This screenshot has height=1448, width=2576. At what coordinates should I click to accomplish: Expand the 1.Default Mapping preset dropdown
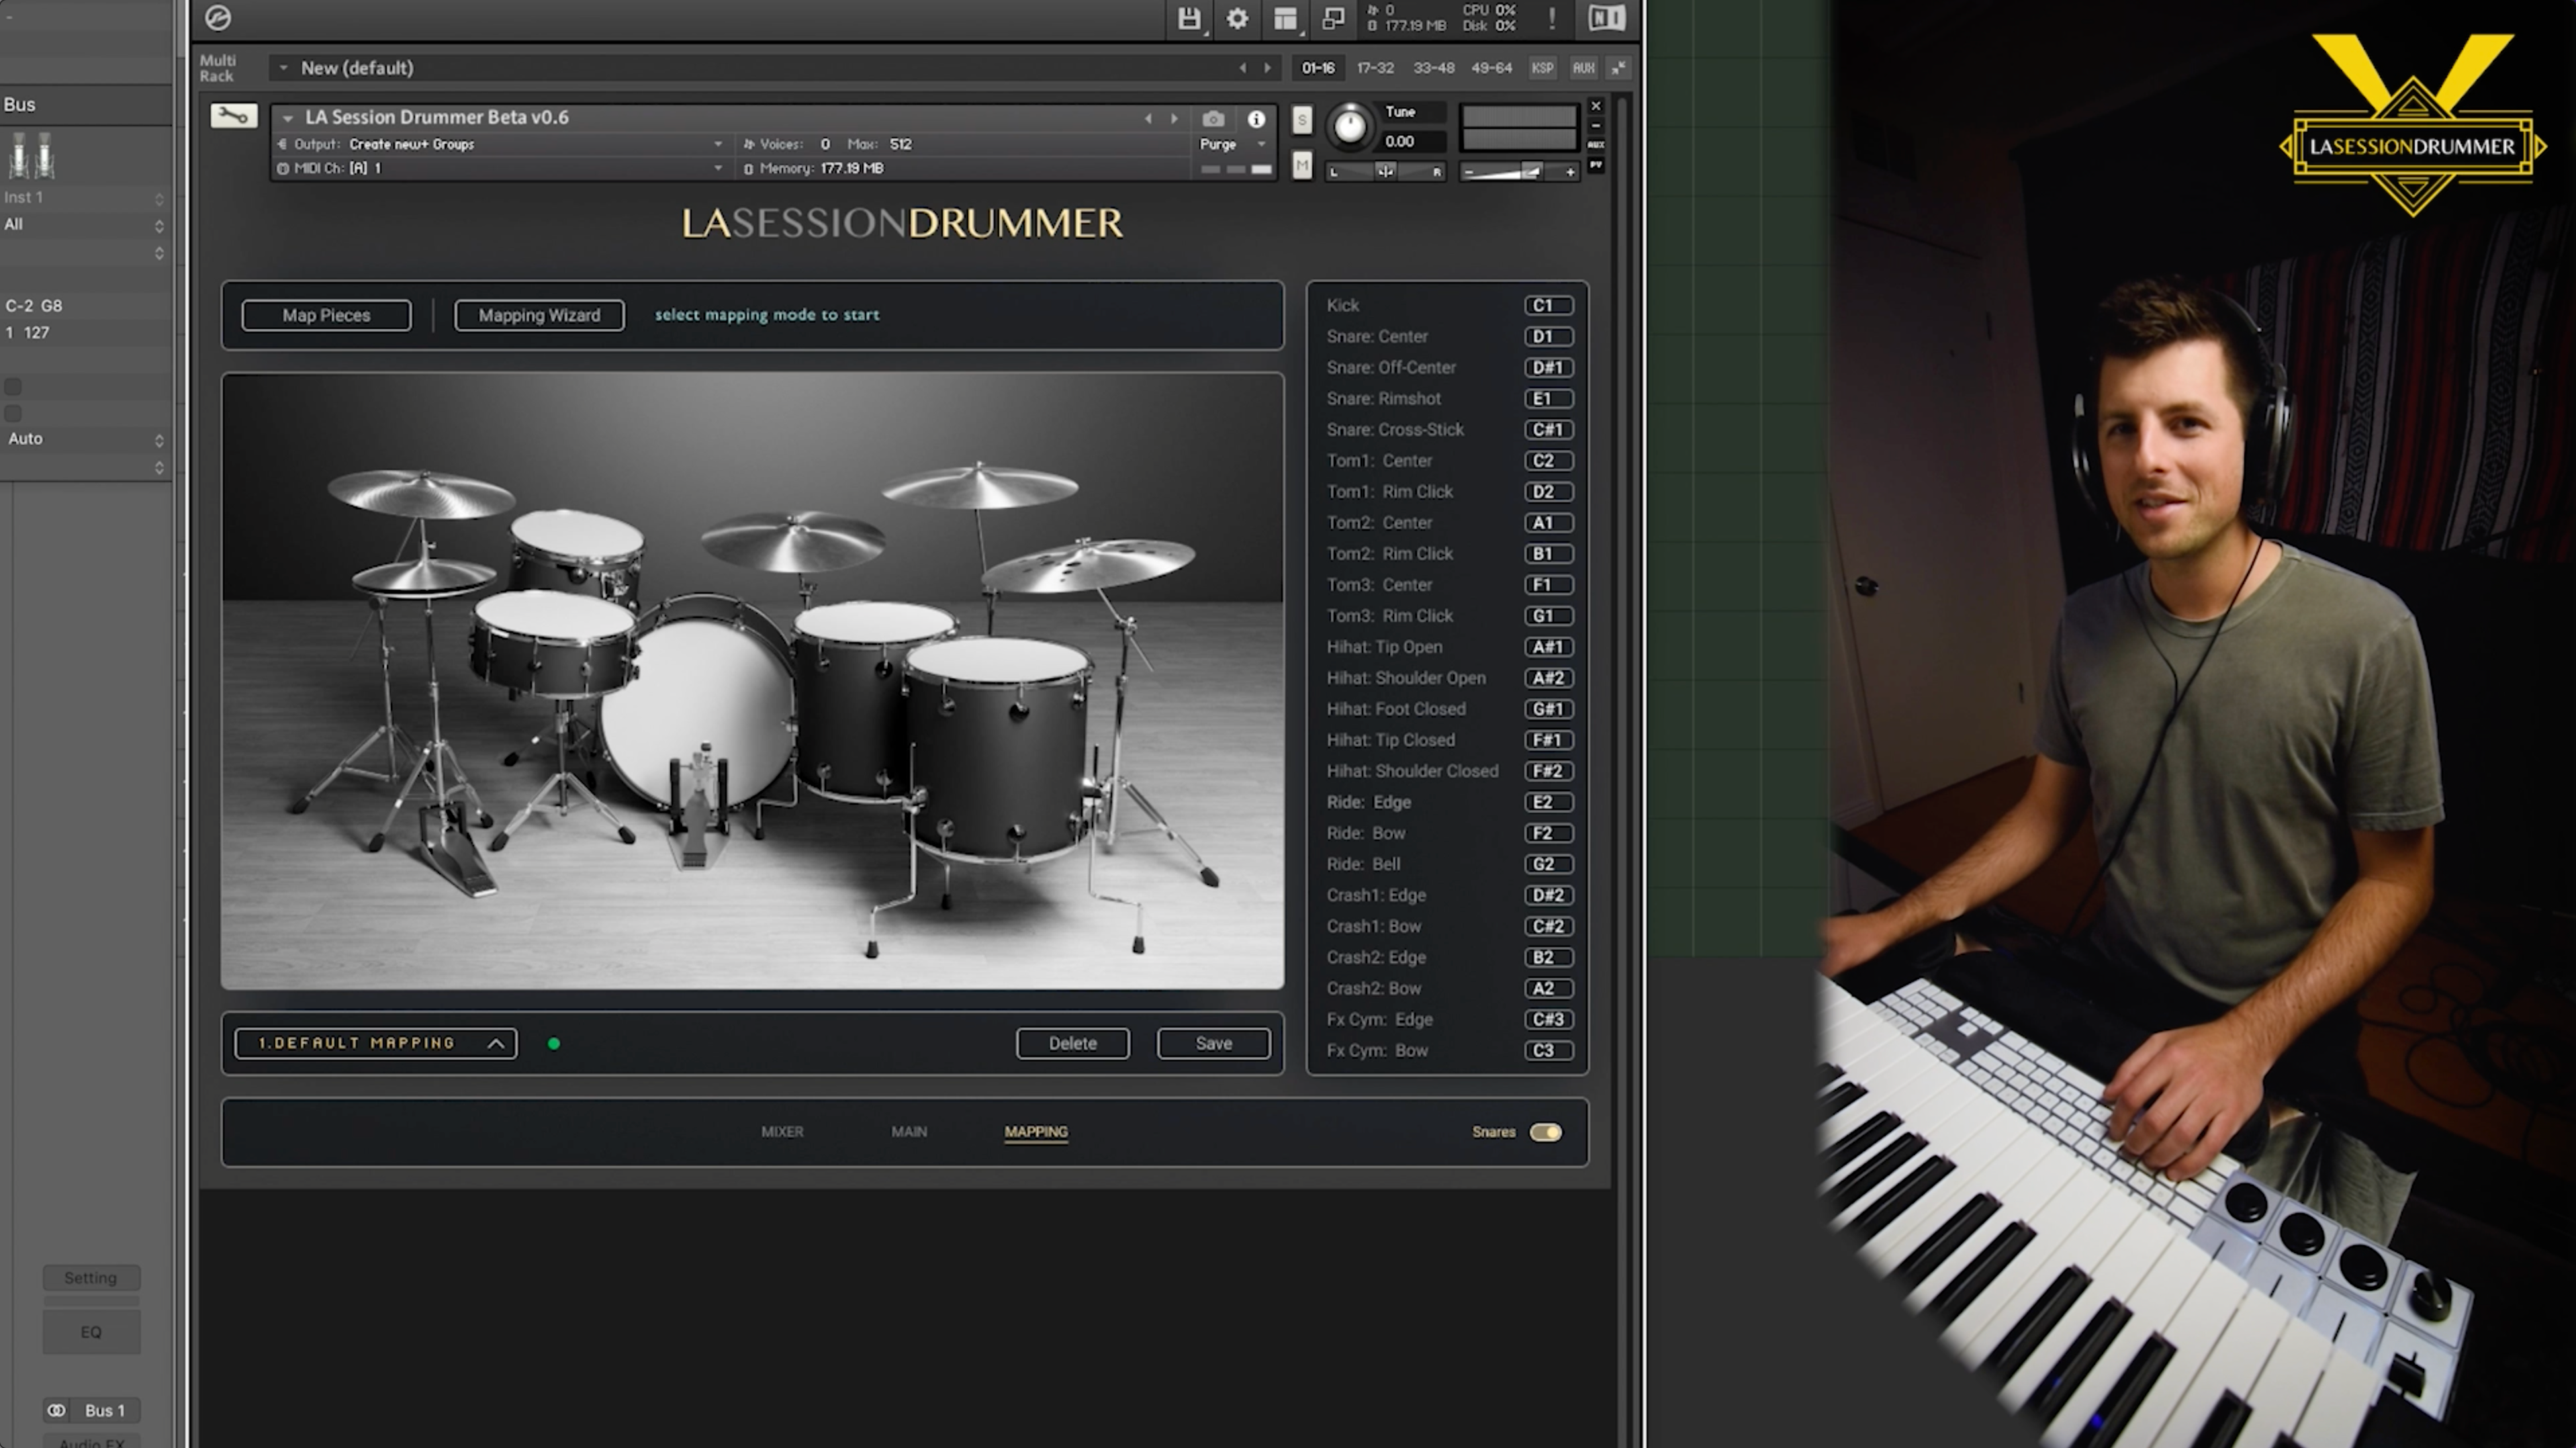pyautogui.click(x=376, y=1043)
